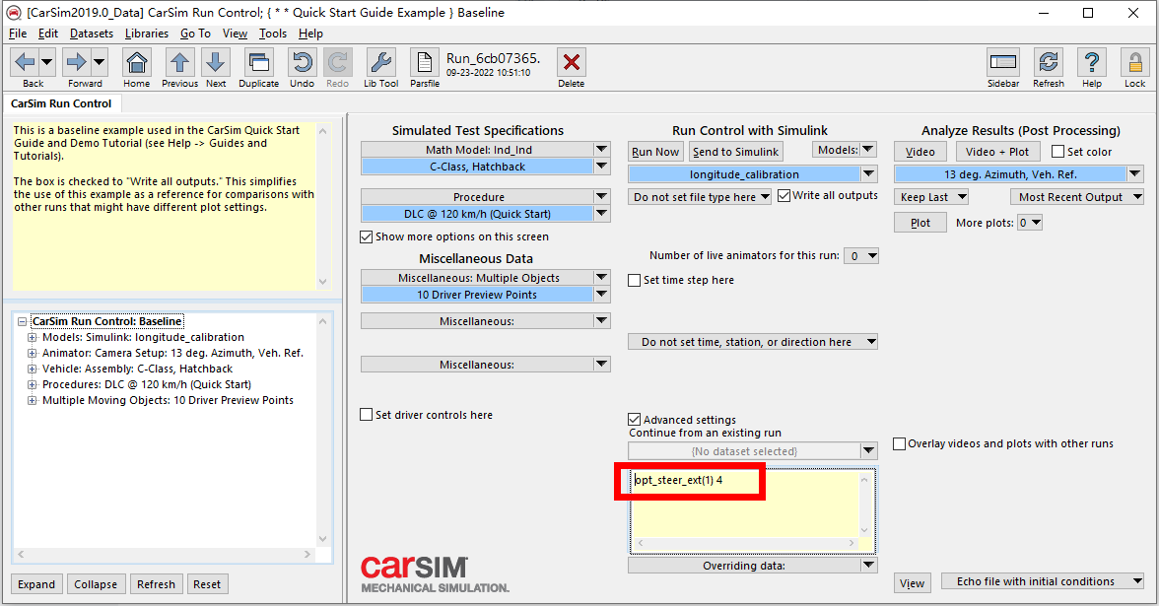The height and width of the screenshot is (606, 1159).
Task: Open the Back history dropdown arrow
Action: pos(46,62)
